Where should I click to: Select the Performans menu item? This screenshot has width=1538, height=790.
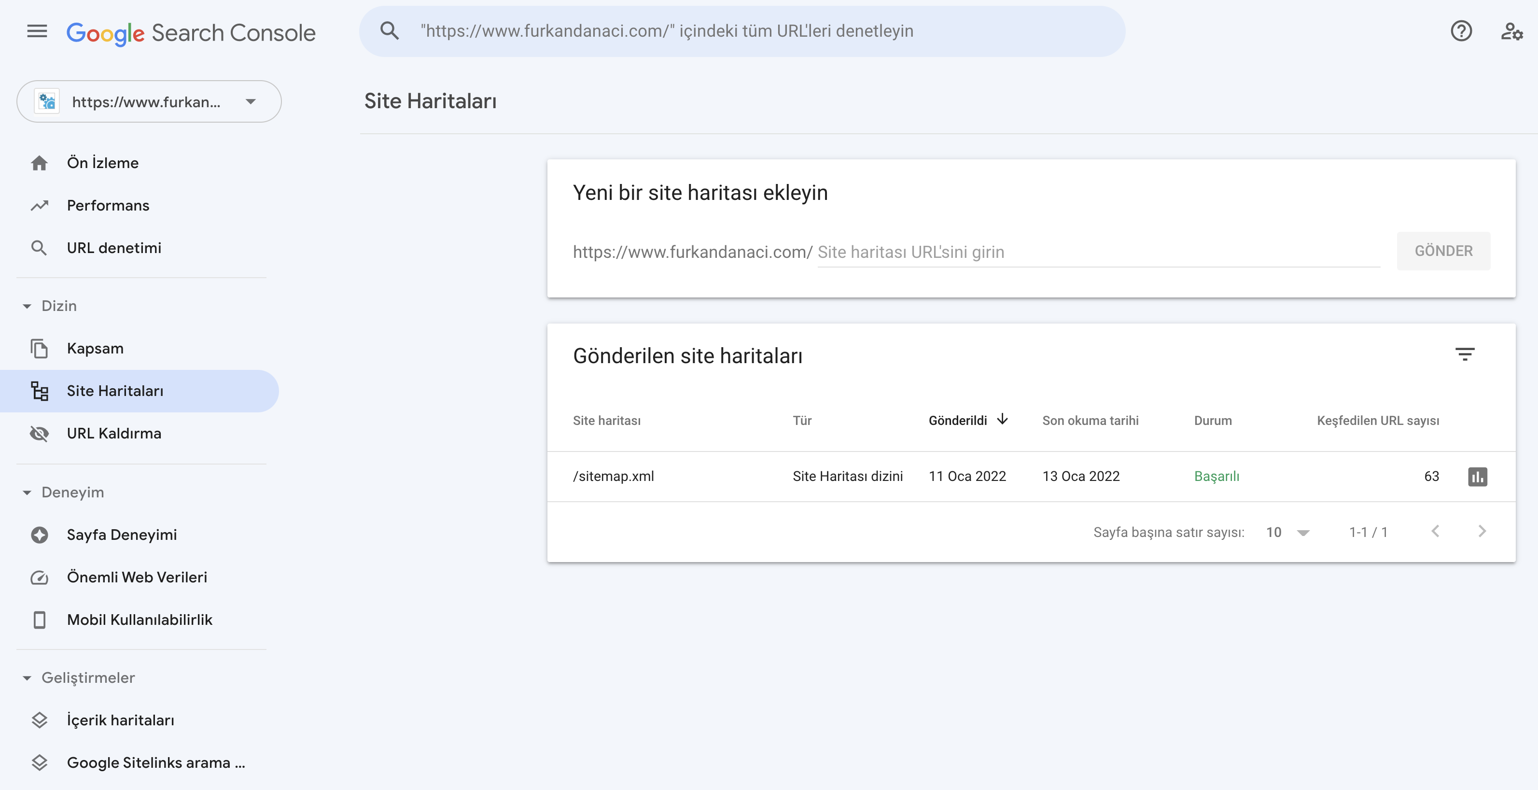coord(108,205)
